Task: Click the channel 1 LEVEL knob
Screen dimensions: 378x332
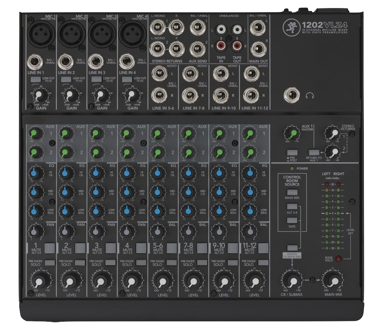Action: [39, 281]
